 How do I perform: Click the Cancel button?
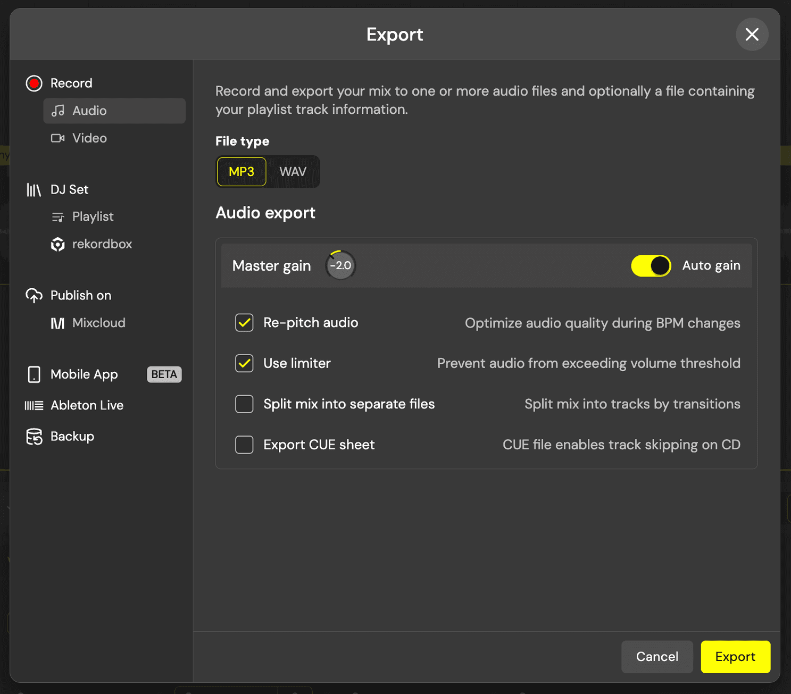click(657, 657)
